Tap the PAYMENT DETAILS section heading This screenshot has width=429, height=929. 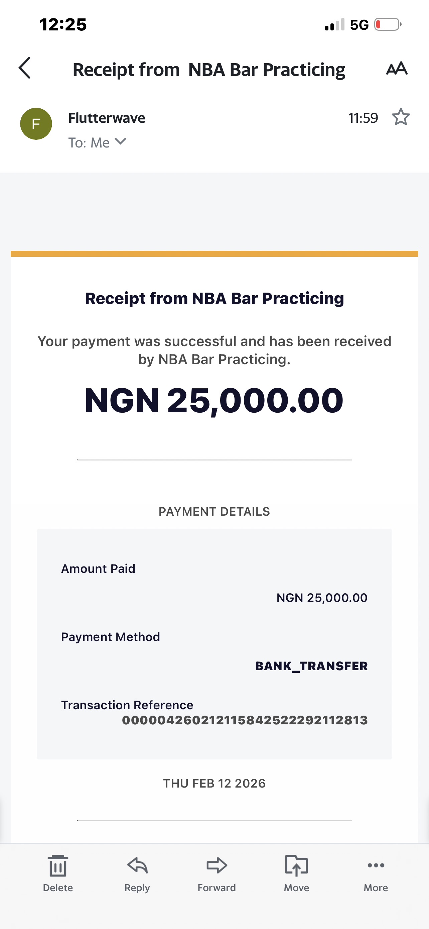214,511
